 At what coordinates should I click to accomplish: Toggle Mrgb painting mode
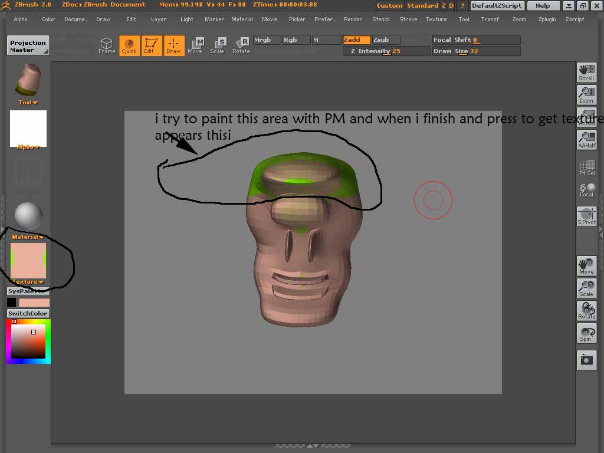click(267, 40)
